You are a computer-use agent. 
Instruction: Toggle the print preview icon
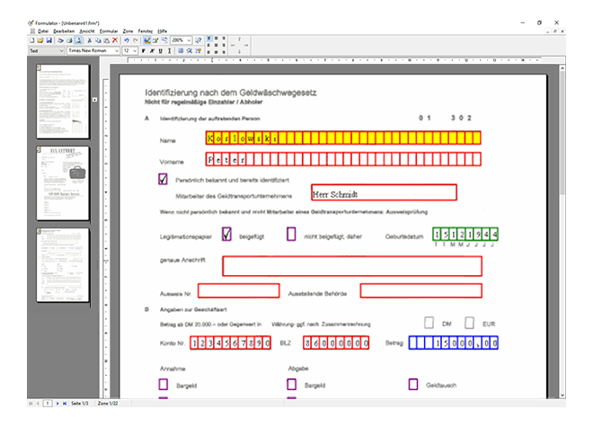[78, 40]
